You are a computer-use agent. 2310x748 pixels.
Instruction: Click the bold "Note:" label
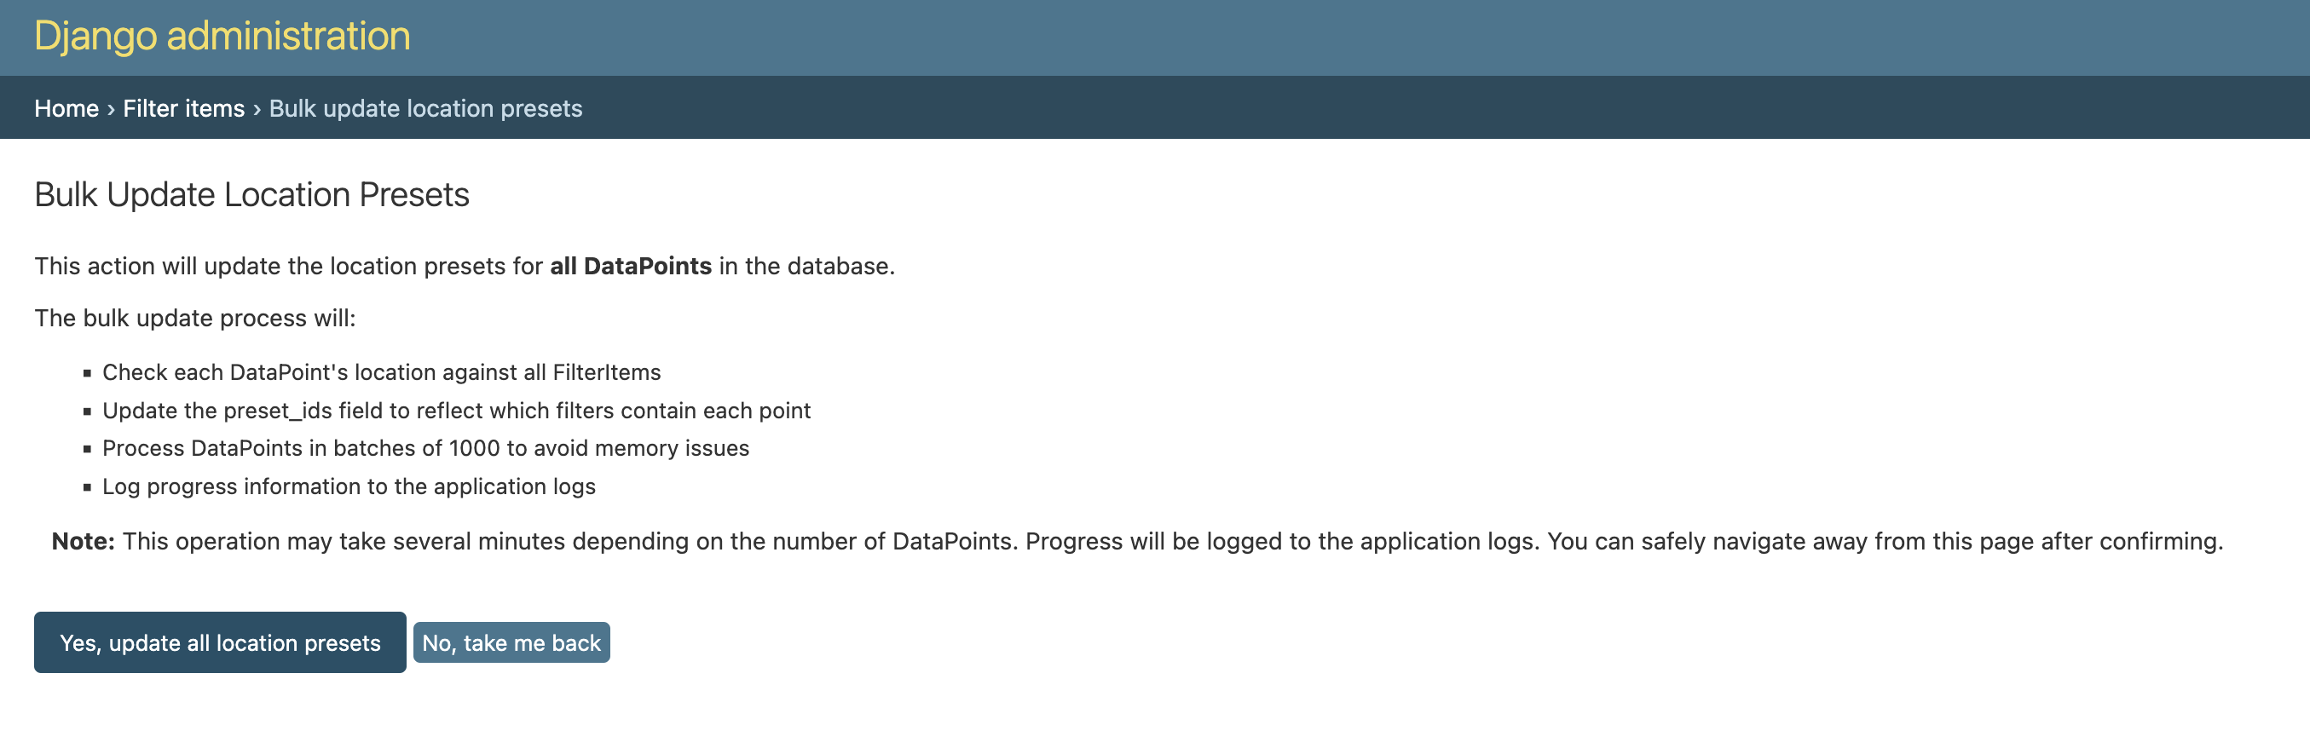click(83, 541)
